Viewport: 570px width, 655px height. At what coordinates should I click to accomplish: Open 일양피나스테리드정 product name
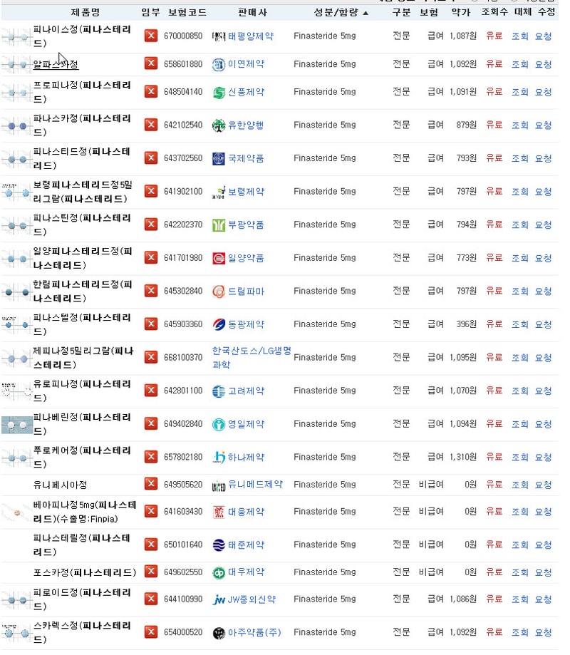83,258
